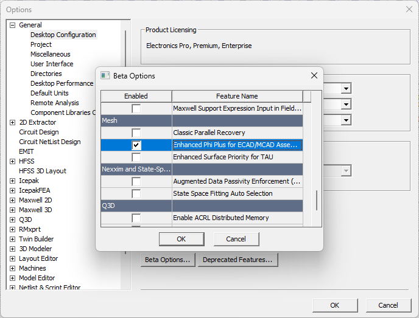419x318 pixels.
Task: Click the Enabled column header
Action: click(136, 96)
